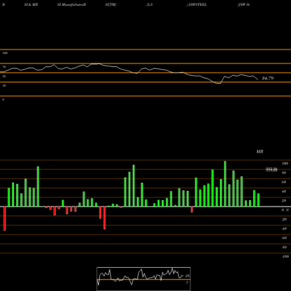Click the -100 label on the MR axis
Image resolution: width=291 pixels, height=291 pixels.
tap(285, 257)
